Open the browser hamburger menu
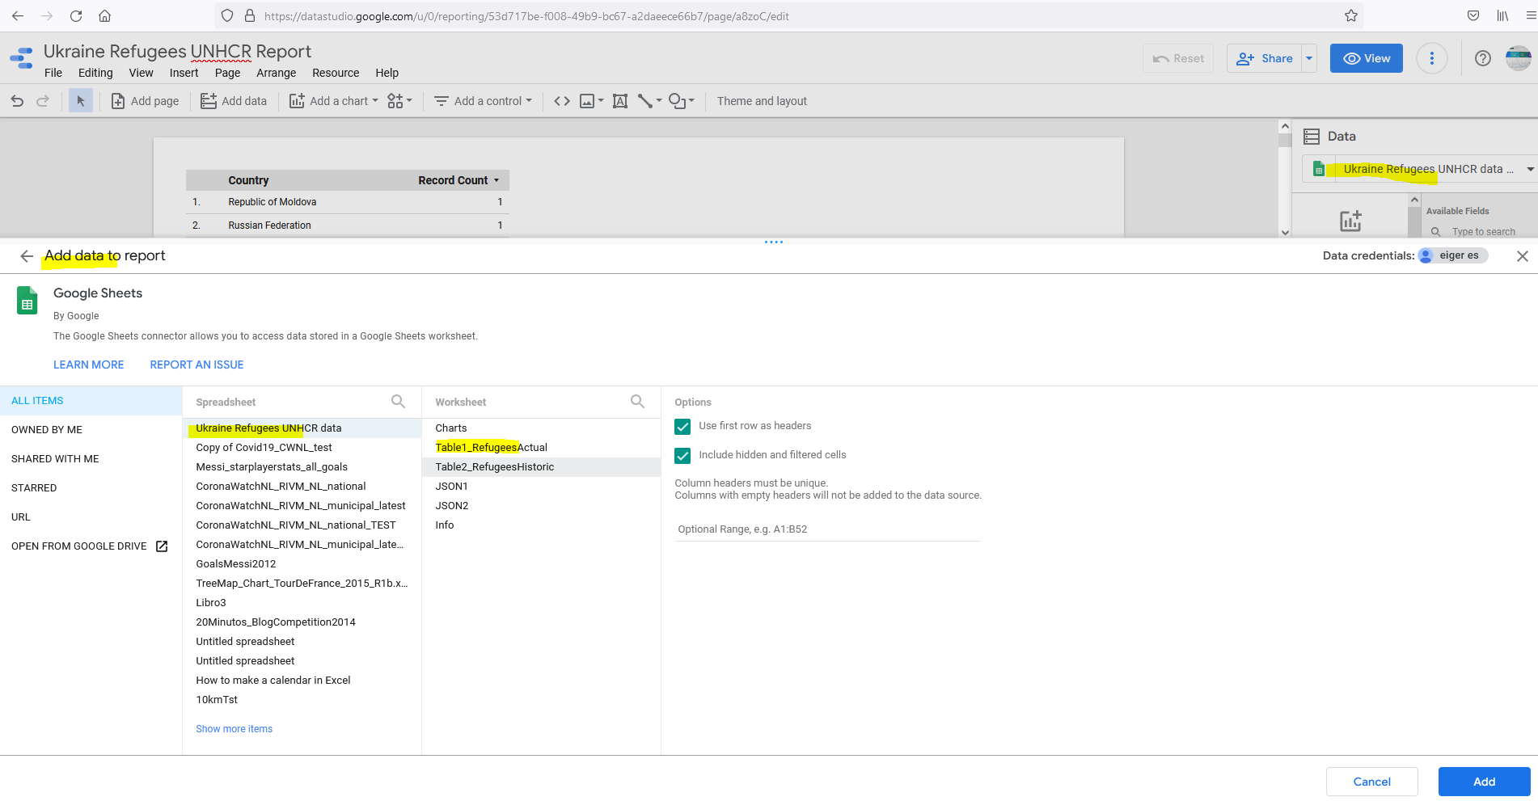This screenshot has width=1538, height=801. tap(1531, 15)
